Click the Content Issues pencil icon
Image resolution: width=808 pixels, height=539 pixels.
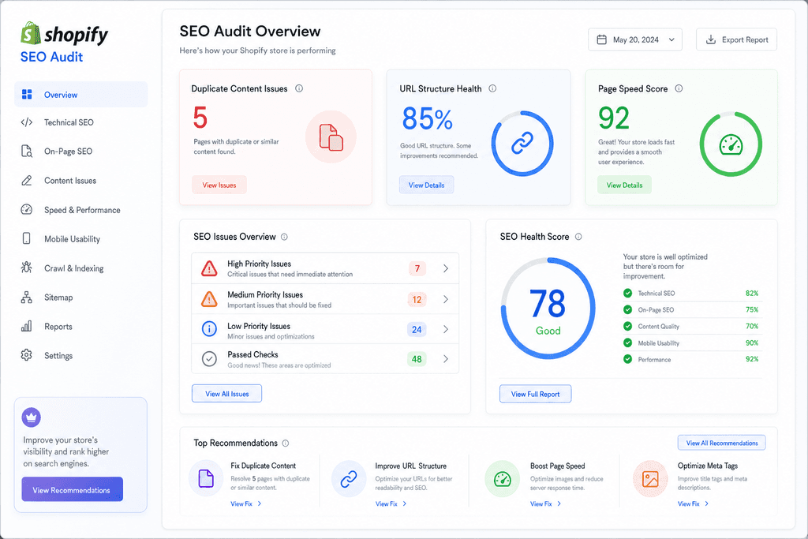tap(27, 181)
